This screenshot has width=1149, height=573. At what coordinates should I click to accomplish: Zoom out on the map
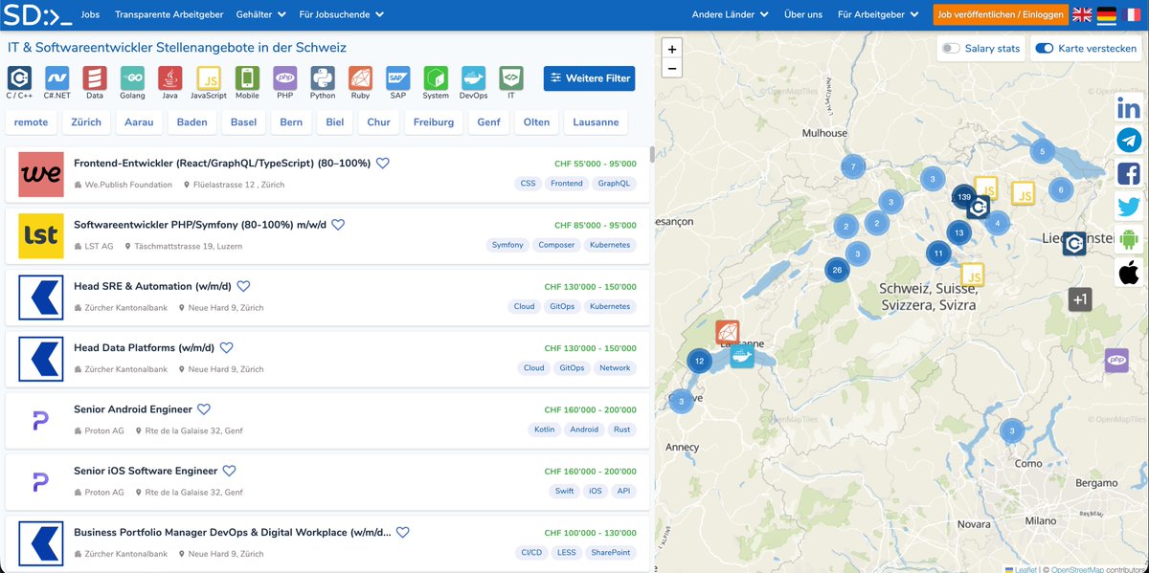click(672, 68)
